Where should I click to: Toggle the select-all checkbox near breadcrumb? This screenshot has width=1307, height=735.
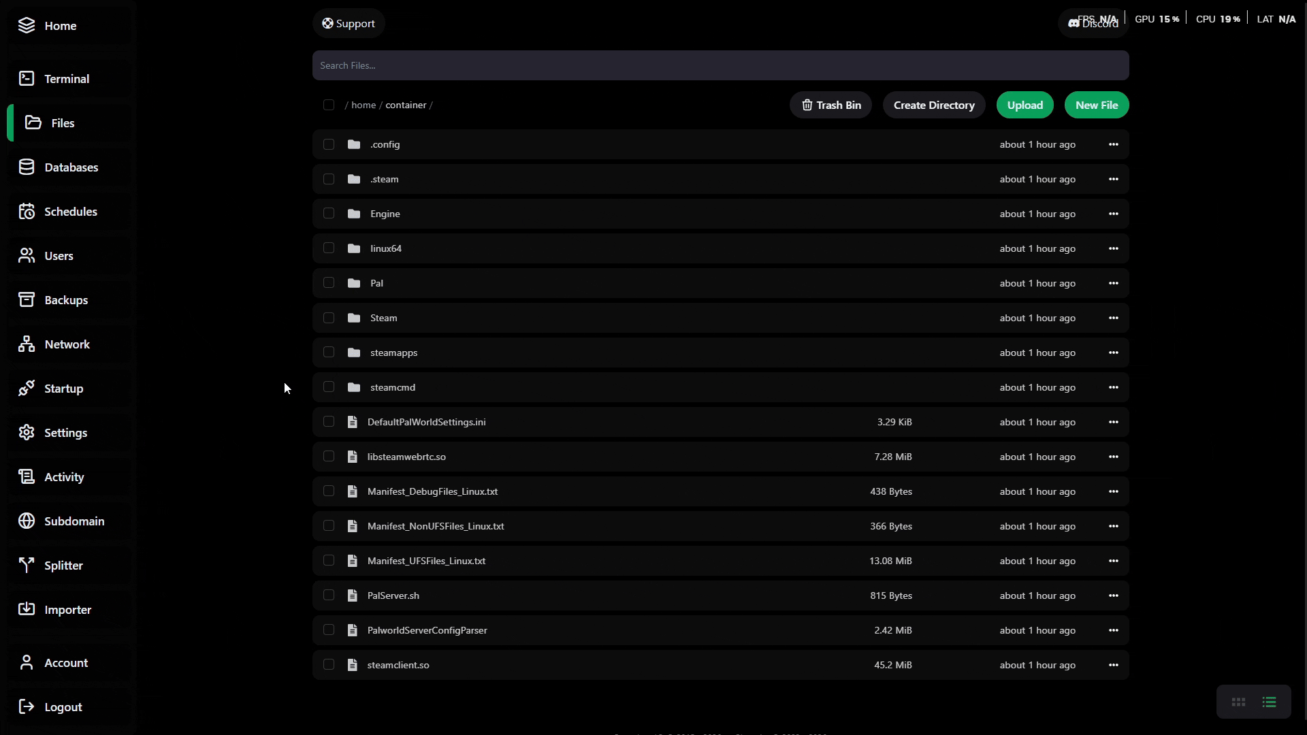pos(329,105)
